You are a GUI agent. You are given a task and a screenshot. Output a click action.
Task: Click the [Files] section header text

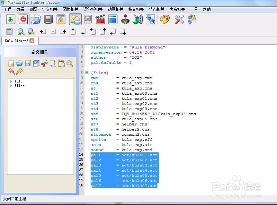pyautogui.click(x=100, y=73)
